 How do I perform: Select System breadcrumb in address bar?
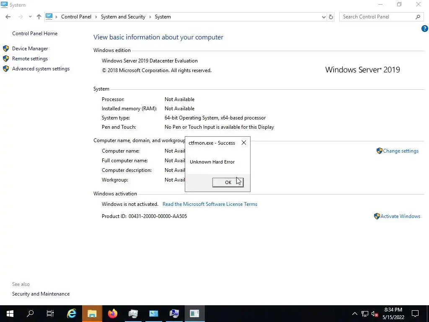click(x=163, y=17)
